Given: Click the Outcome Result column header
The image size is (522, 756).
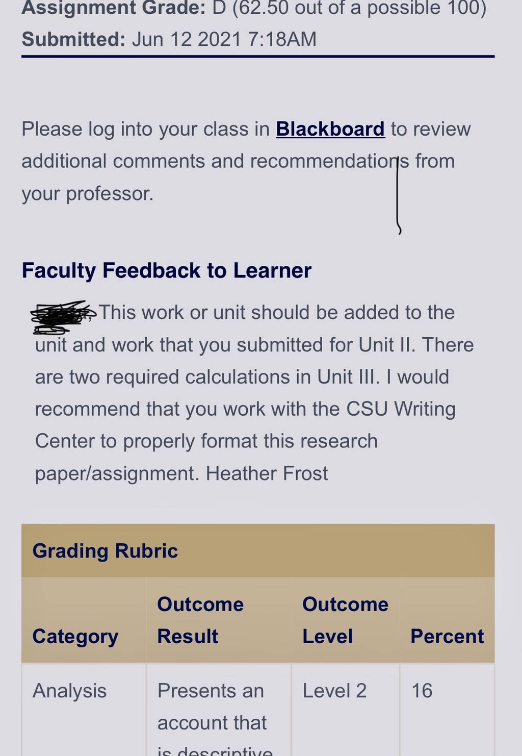Looking at the screenshot, I should [200, 620].
